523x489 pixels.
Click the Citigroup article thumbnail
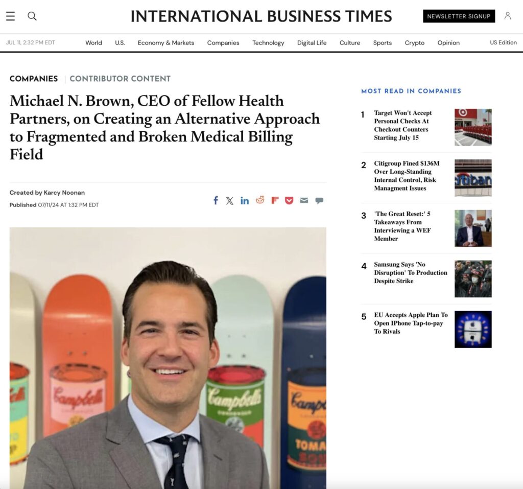click(x=472, y=177)
